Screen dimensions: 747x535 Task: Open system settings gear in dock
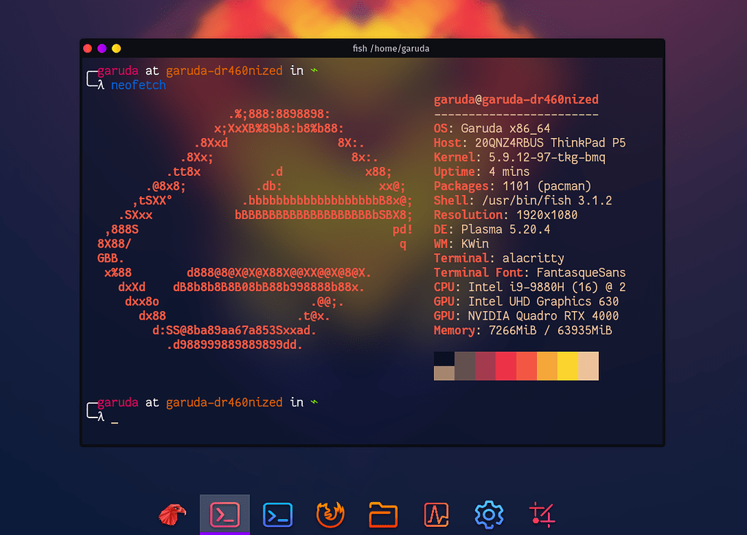pyautogui.click(x=489, y=515)
